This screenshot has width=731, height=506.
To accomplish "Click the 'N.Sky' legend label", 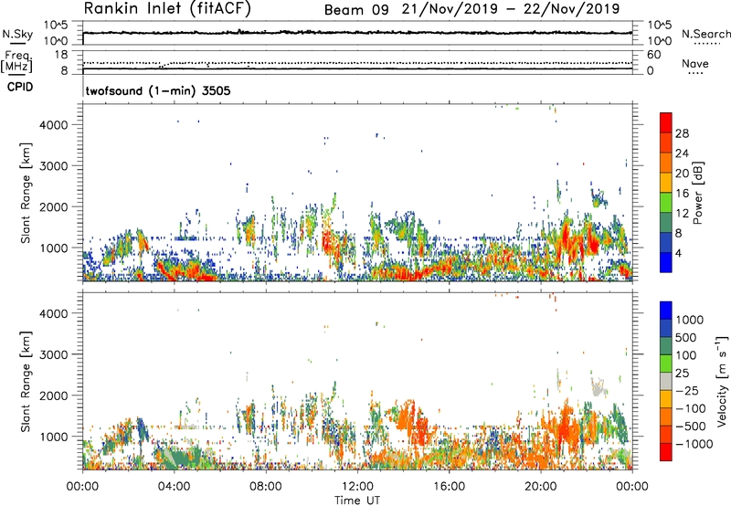I will 17,34.
